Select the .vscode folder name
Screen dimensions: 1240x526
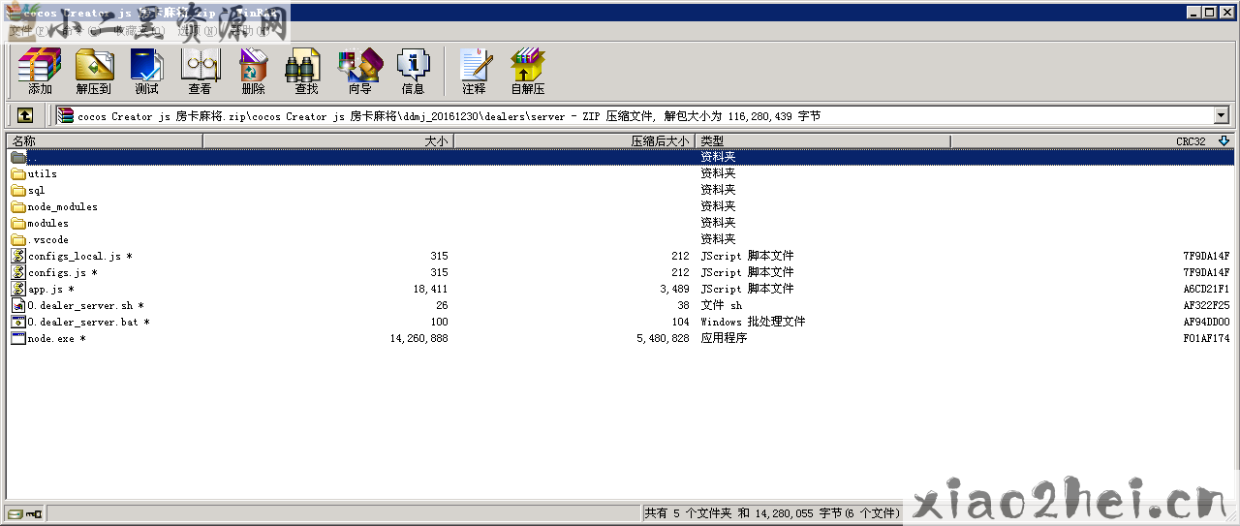tap(48, 239)
